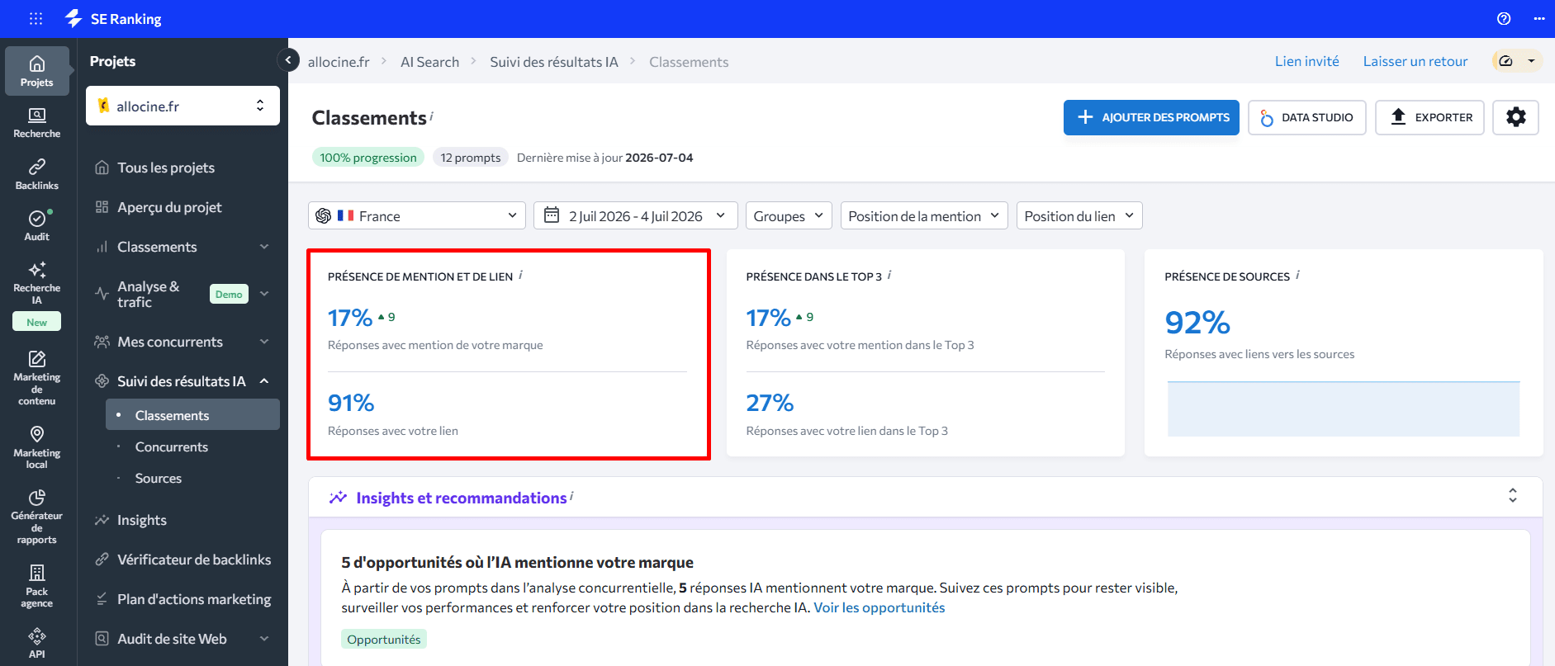Open the Groupes filter dropdown

789,215
